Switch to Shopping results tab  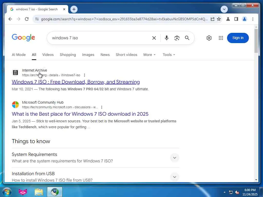68,55
